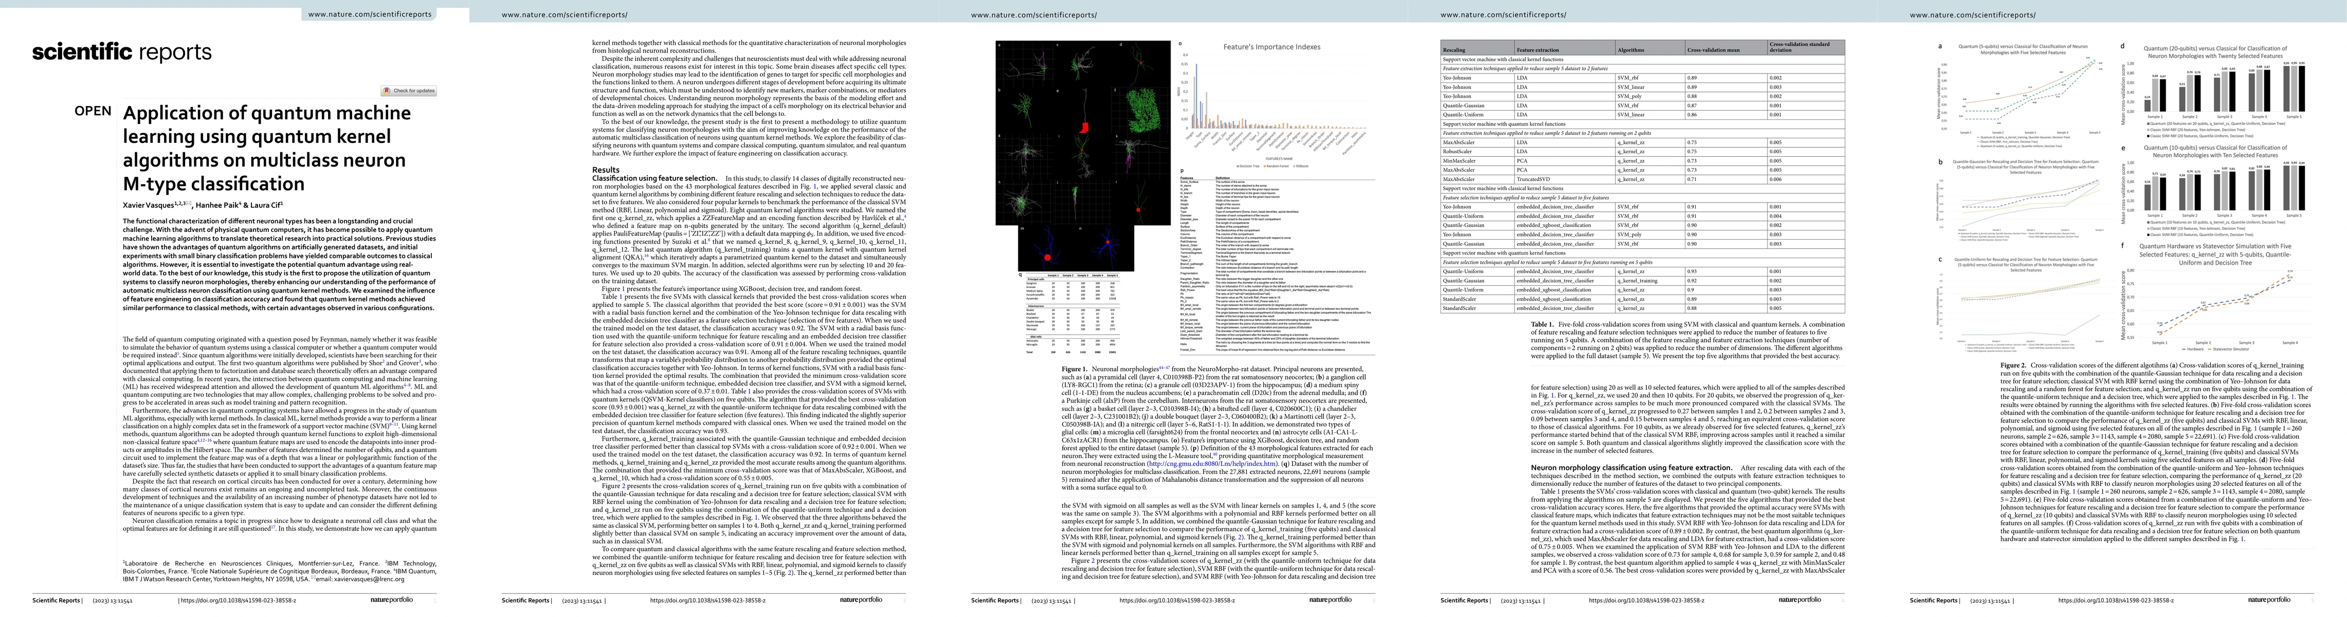Click nature portfolio logo below the Table 1 page

tap(1799, 600)
